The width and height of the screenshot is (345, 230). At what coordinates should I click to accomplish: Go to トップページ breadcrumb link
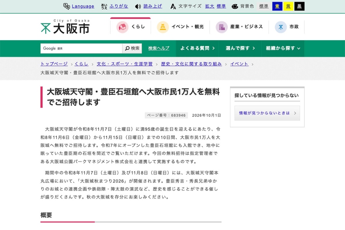pyautogui.click(x=54, y=64)
